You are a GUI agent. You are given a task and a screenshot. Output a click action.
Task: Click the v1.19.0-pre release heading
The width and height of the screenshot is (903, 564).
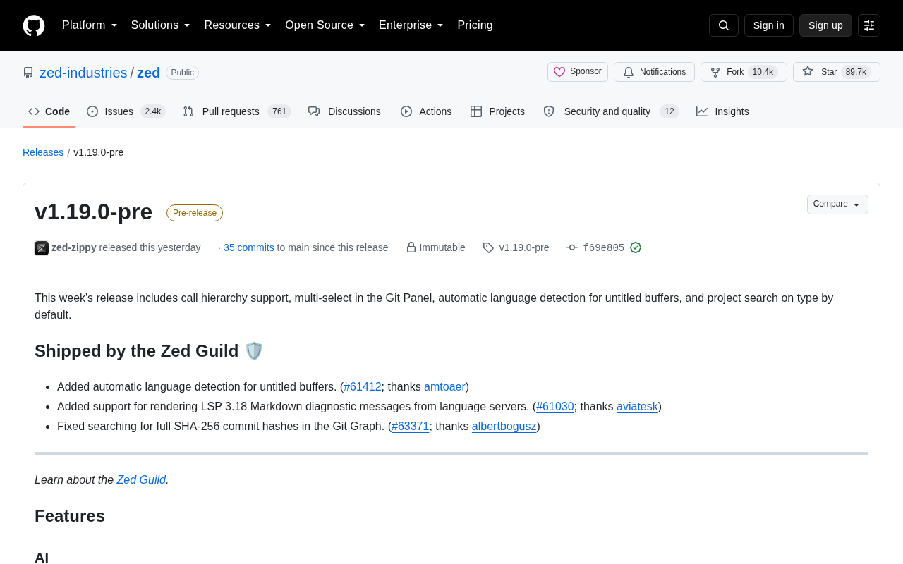click(93, 211)
